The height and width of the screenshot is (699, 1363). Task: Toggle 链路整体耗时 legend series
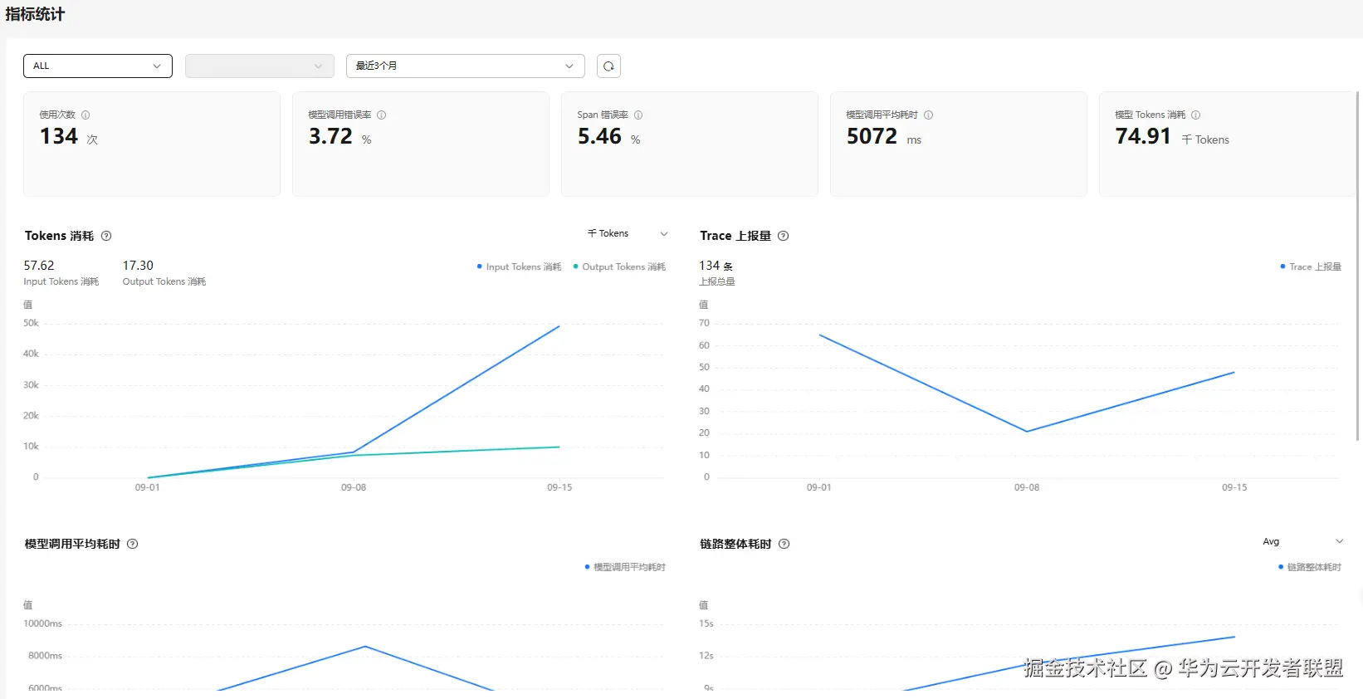pos(1310,567)
